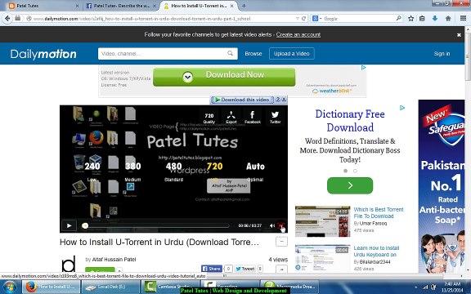The image size is (471, 294).
Task: Click AdChoices icon on Dictionary ad
Action: tap(402, 108)
